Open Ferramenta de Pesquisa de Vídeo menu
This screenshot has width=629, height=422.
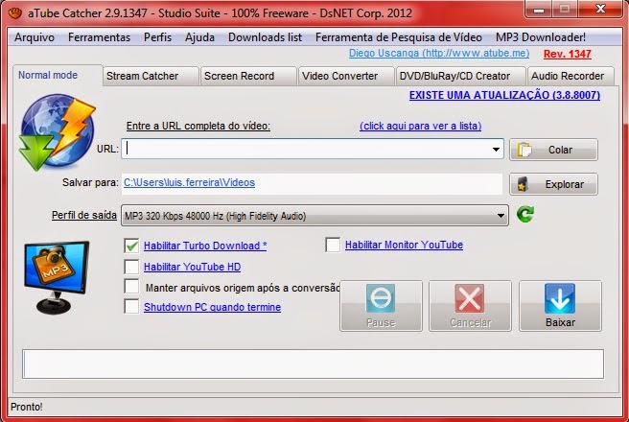(x=399, y=37)
